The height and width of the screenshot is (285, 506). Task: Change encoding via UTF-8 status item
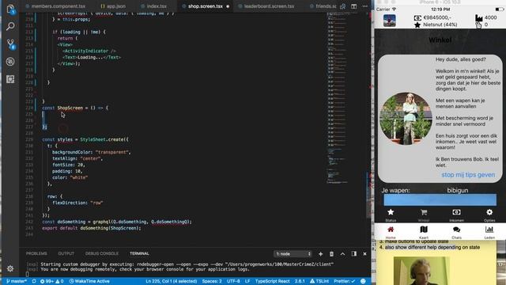[x=233, y=281]
